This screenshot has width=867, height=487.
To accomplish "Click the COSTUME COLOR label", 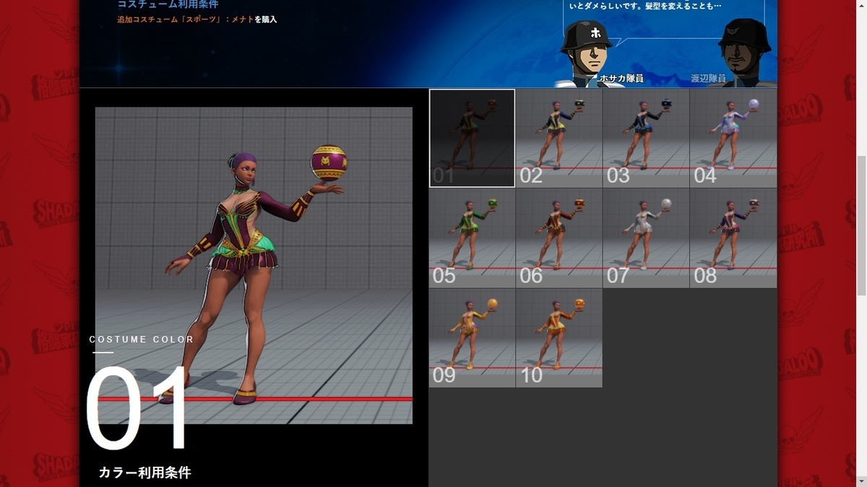I will (142, 339).
